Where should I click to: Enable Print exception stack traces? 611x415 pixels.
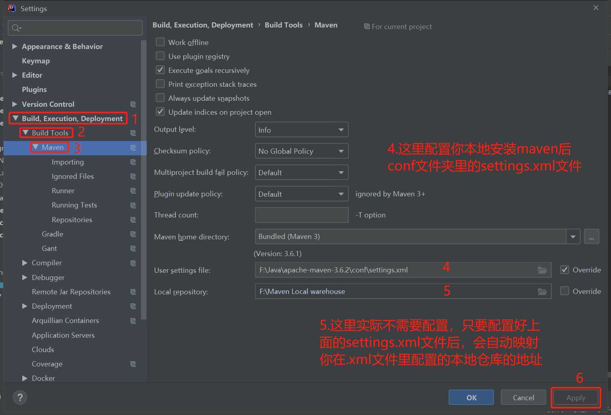160,84
